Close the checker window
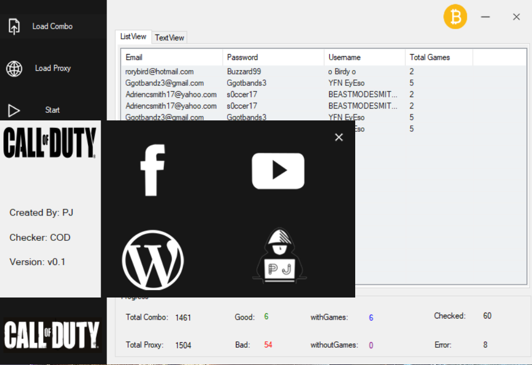Image resolution: width=532 pixels, height=365 pixels. coord(516,17)
